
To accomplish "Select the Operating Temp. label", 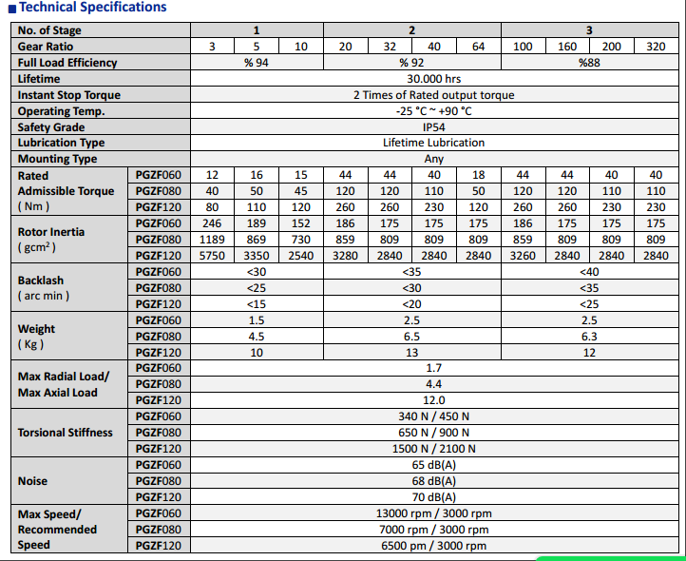I will [x=61, y=111].
